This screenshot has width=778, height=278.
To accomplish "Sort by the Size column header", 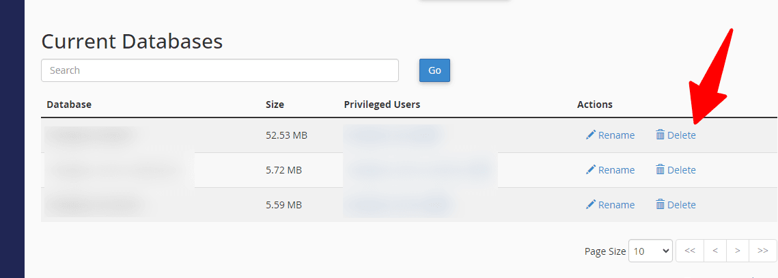I will coord(275,105).
